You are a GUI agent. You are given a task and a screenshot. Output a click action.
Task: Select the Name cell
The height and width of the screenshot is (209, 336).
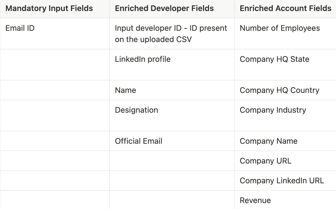(125, 90)
